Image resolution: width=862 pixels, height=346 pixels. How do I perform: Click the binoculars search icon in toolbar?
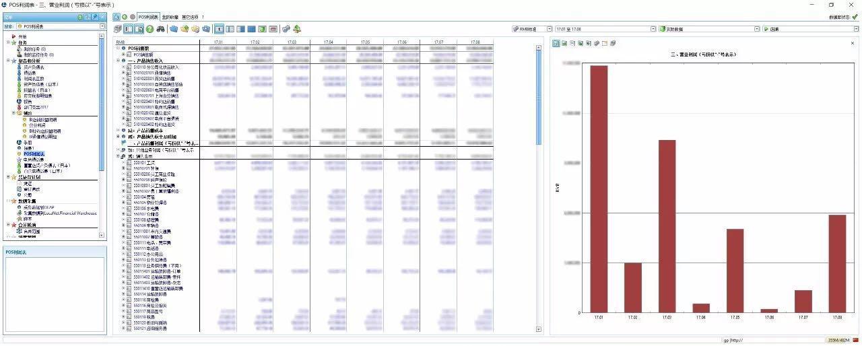click(160, 29)
